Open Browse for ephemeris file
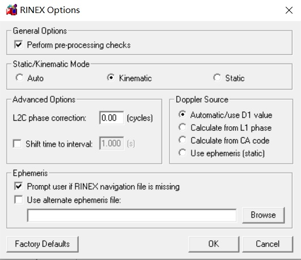The height and width of the screenshot is (260, 301). pyautogui.click(x=264, y=215)
